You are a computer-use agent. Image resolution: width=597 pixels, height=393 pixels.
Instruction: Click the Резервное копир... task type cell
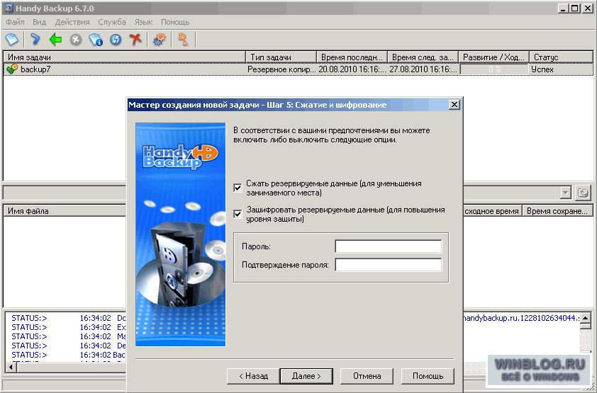(281, 69)
